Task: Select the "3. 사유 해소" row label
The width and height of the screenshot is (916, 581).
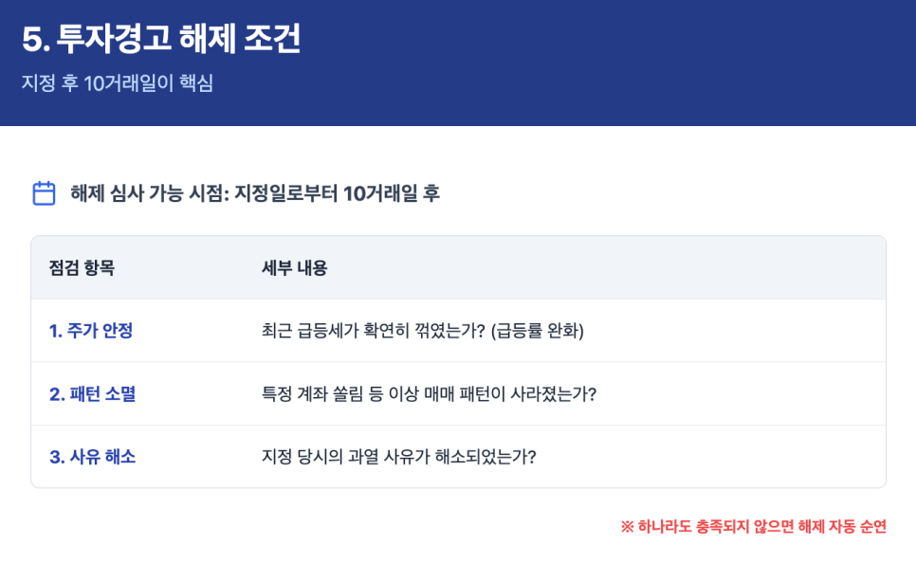Action: click(92, 457)
